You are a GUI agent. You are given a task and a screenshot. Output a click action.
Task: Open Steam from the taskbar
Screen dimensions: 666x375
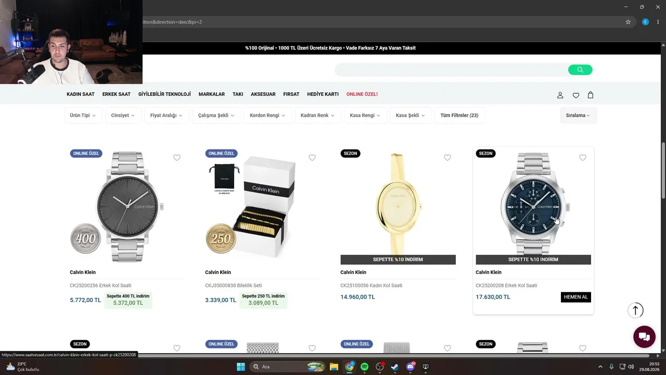tap(395, 367)
